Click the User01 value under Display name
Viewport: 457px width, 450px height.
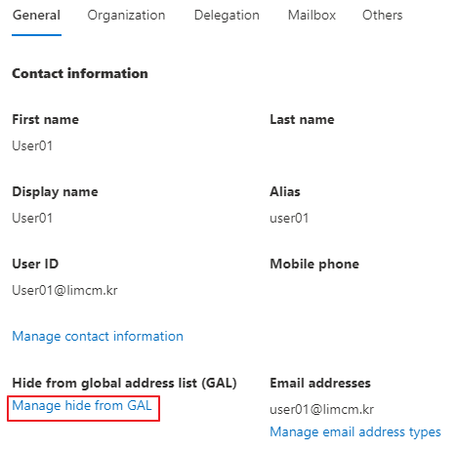32,218
